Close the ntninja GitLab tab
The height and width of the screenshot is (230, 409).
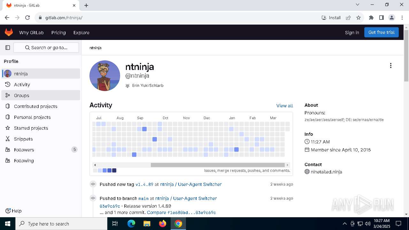tap(74, 5)
